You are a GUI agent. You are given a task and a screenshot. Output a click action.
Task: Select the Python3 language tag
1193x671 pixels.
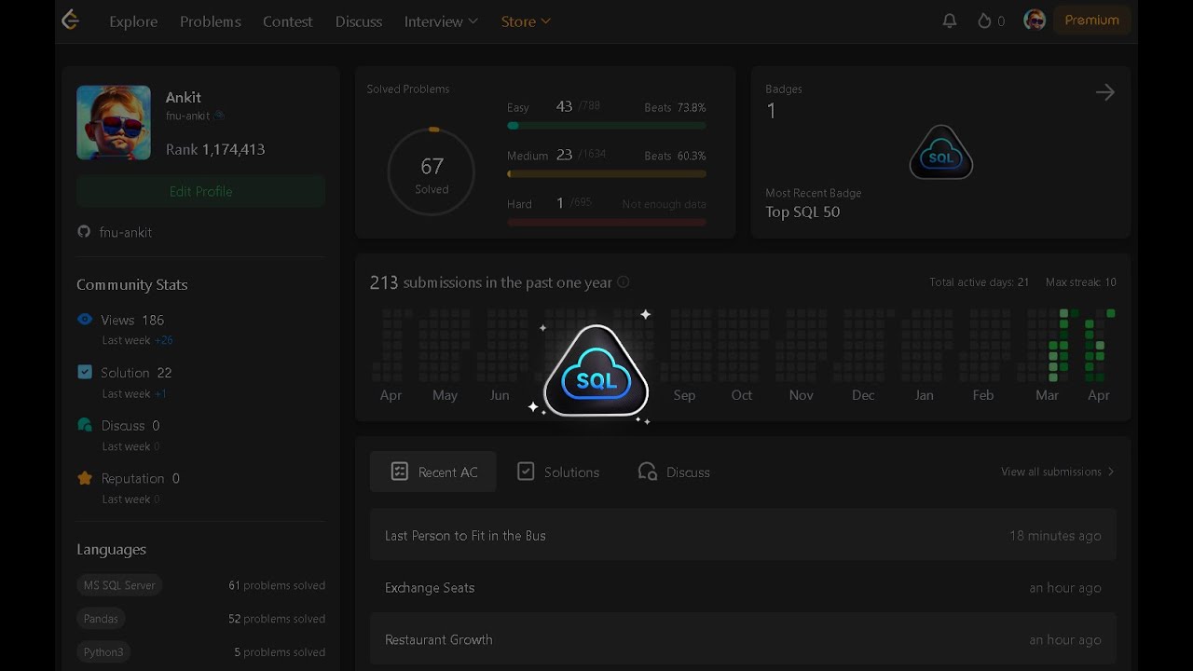(103, 652)
